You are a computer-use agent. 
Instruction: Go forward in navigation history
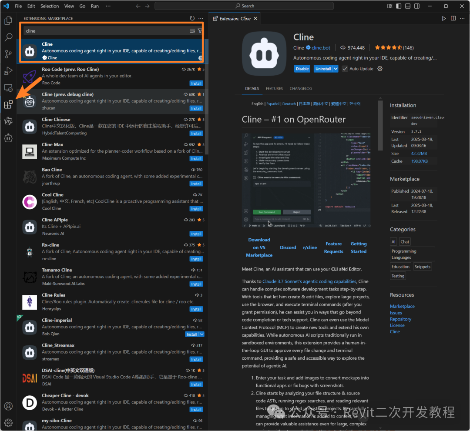[147, 6]
